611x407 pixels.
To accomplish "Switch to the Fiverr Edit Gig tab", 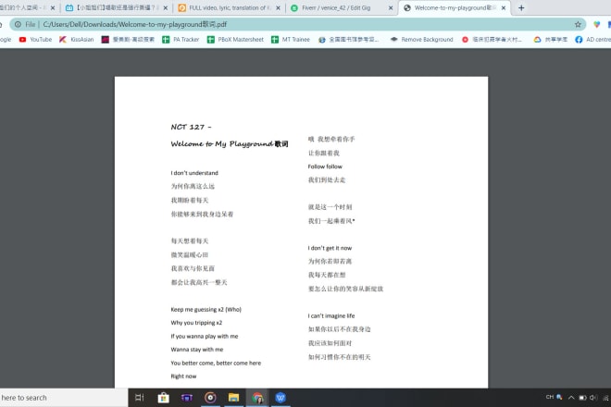I will tap(336, 7).
